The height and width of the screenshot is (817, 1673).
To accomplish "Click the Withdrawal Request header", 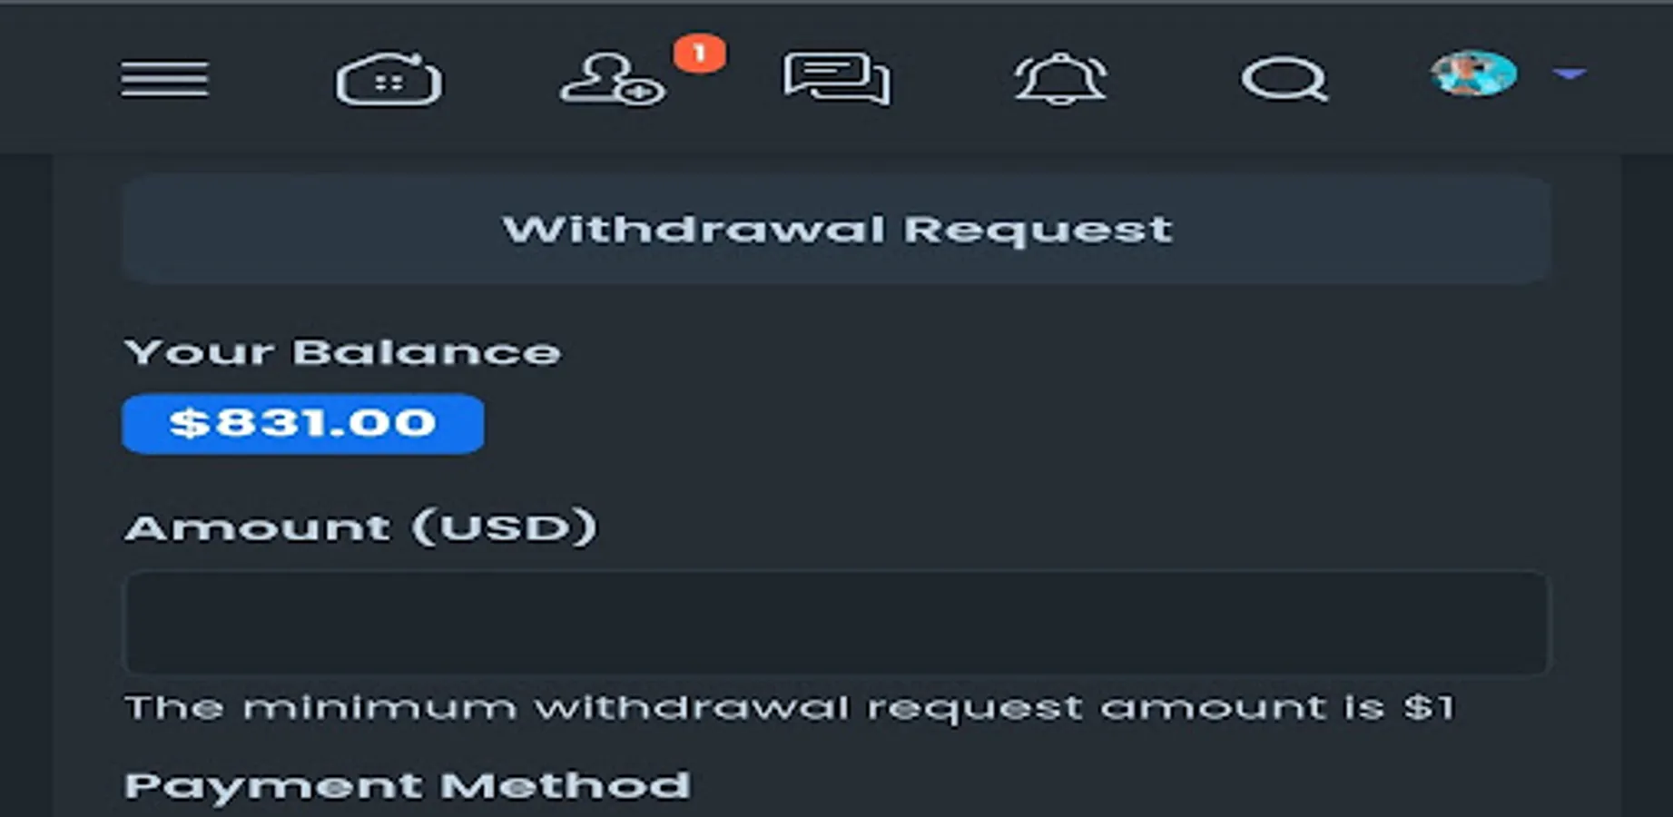I will (x=836, y=229).
